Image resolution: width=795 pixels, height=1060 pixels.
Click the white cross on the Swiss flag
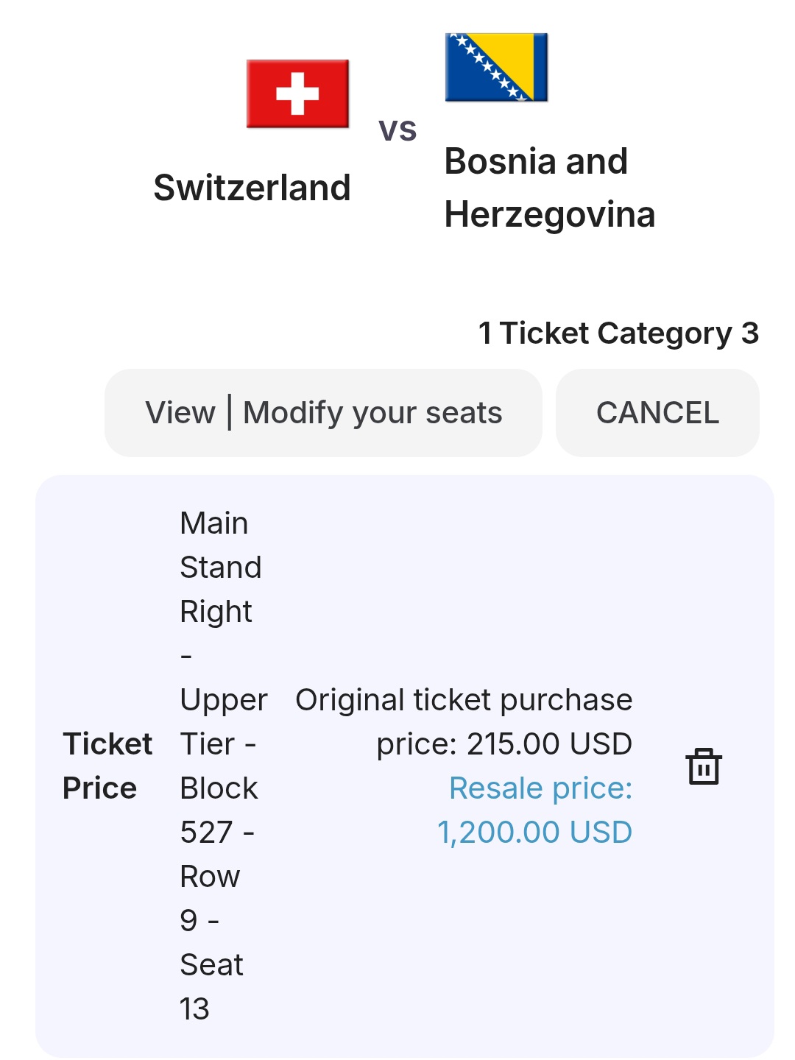(x=297, y=93)
